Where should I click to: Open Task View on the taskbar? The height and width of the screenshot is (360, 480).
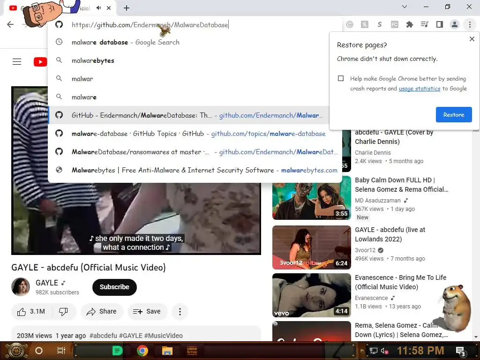point(61,351)
